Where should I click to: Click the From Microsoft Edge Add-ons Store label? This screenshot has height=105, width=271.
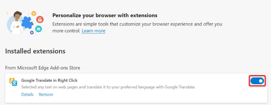(x=43, y=68)
